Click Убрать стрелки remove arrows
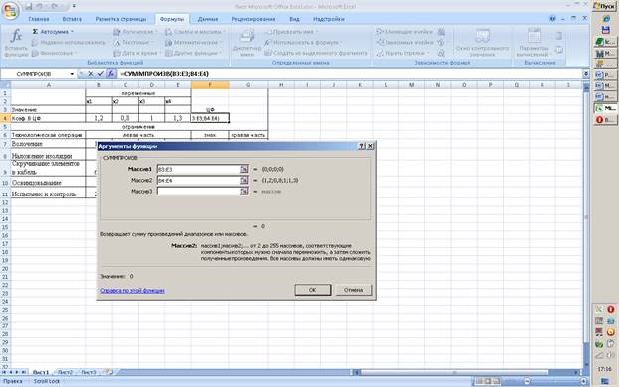 [x=402, y=53]
